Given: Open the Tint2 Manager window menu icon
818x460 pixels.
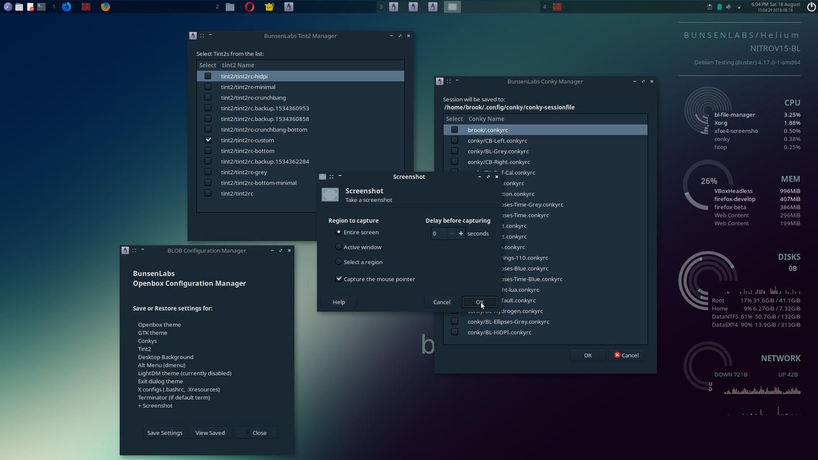Looking at the screenshot, I should [193, 36].
